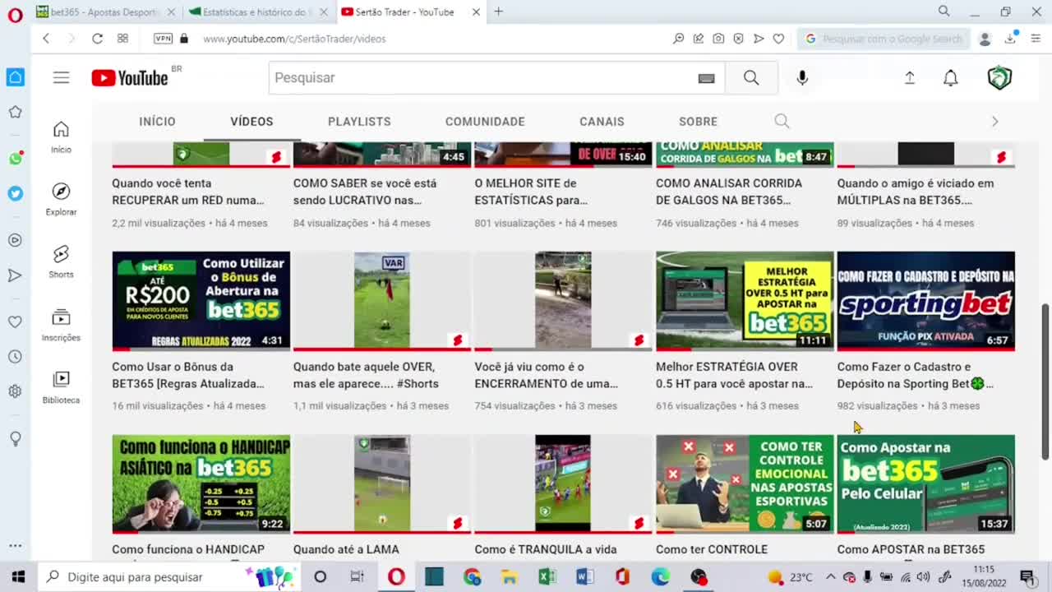Select the VÍDEOS channel tab
Screen dimensions: 1052x592
251,121
